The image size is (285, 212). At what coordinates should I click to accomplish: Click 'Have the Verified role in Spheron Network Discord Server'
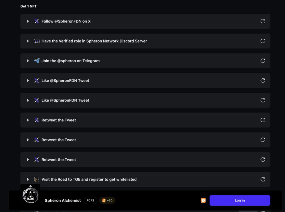94,41
